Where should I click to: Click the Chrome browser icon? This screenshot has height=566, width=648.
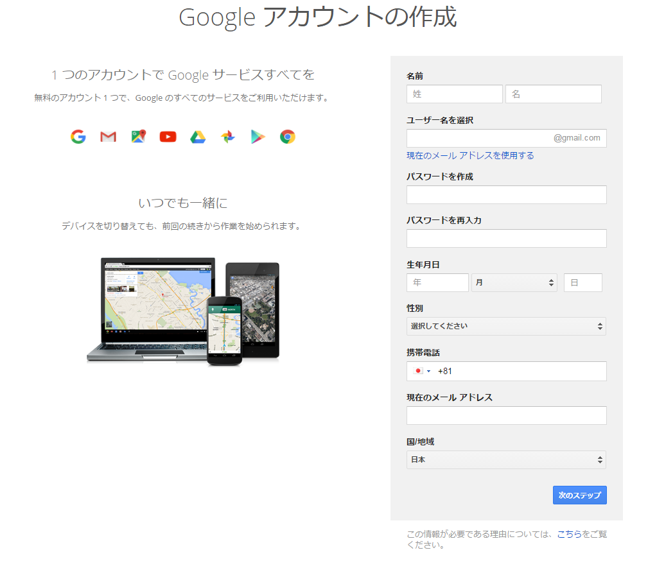click(x=287, y=137)
